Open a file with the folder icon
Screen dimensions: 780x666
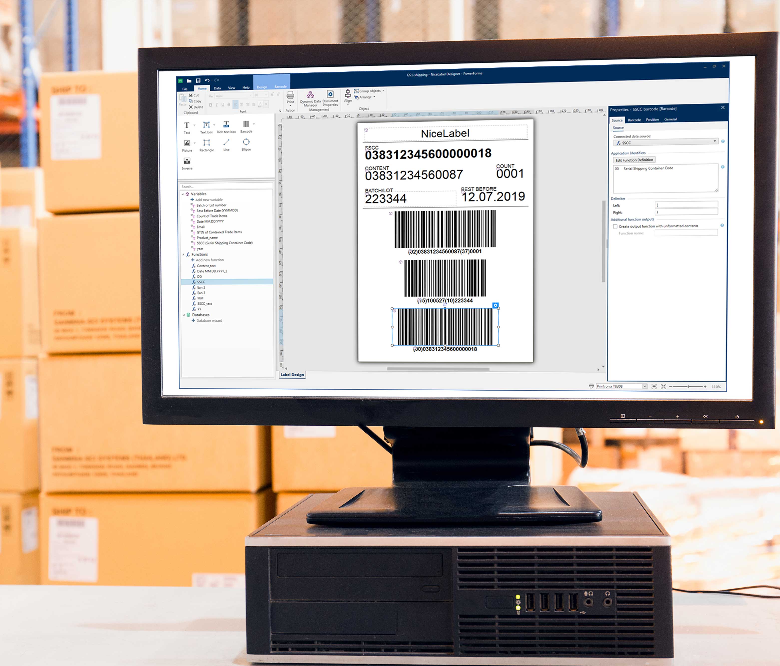[x=189, y=81]
